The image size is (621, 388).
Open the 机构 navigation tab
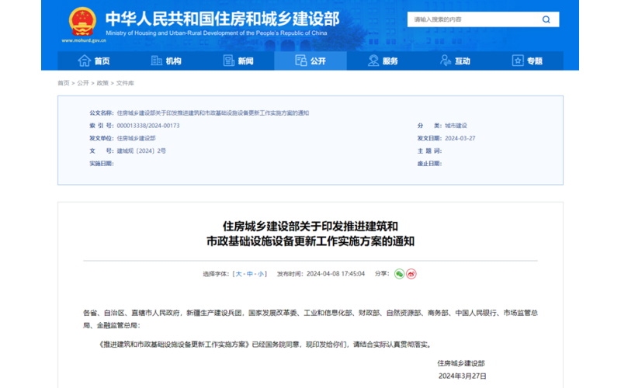[x=166, y=61]
